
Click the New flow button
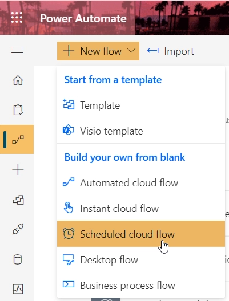pyautogui.click(x=98, y=51)
